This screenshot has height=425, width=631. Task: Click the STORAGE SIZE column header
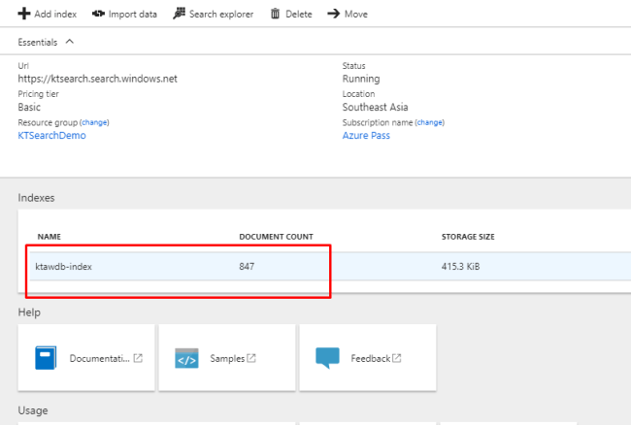[x=469, y=236]
